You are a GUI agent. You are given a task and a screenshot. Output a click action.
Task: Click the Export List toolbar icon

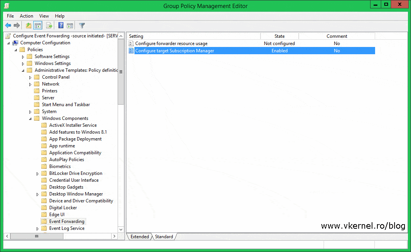(x=49, y=25)
